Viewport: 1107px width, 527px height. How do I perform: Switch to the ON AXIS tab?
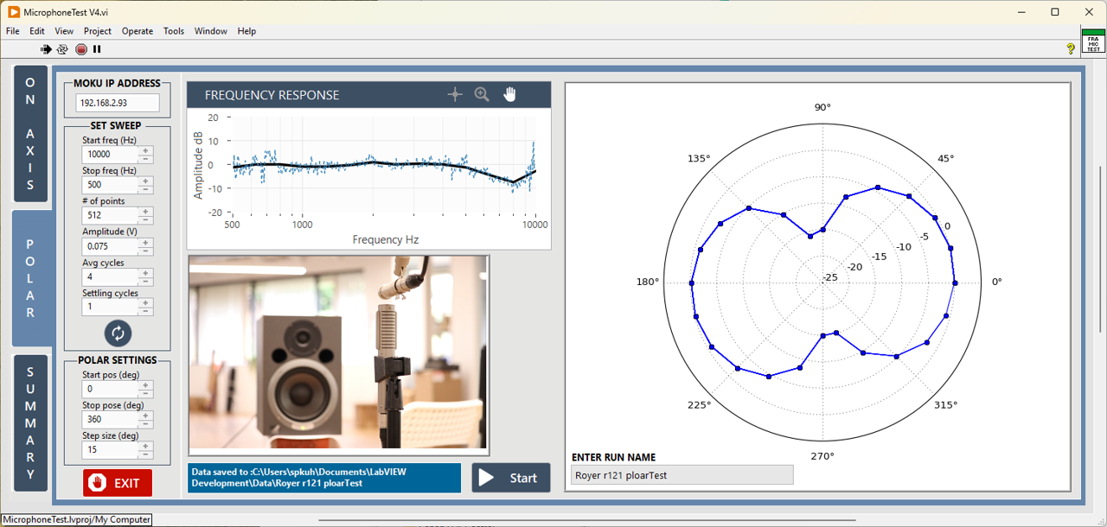click(30, 133)
